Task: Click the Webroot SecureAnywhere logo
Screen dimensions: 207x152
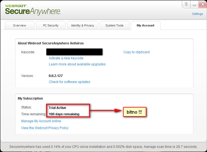Action: tap(33, 10)
